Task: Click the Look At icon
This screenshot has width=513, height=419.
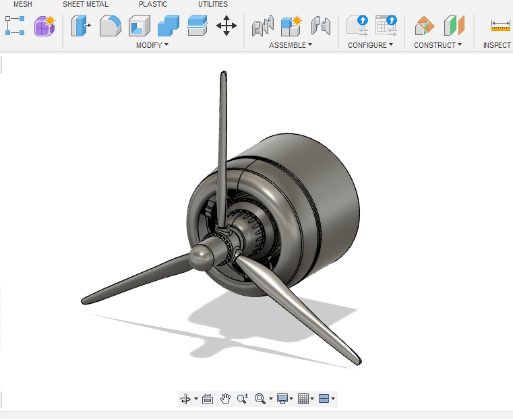Action: (x=208, y=399)
